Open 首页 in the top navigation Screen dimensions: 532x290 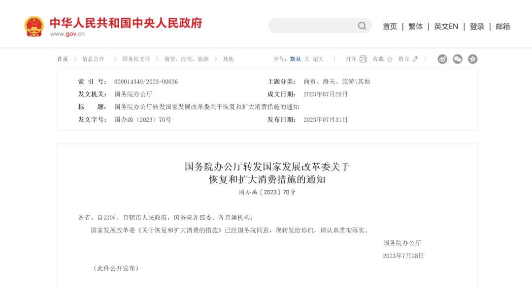click(x=390, y=27)
